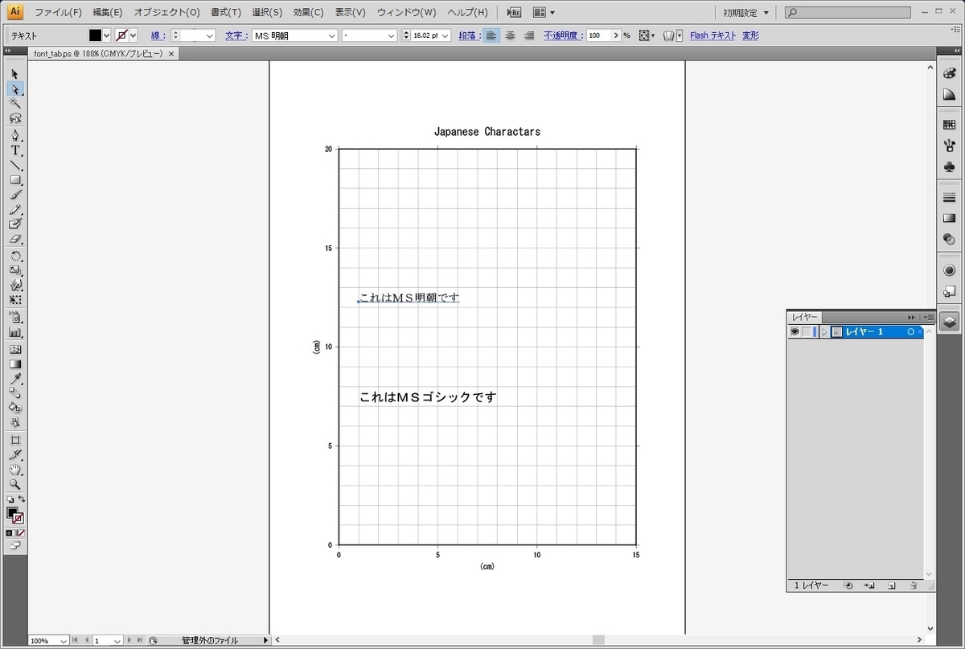The height and width of the screenshot is (649, 965).
Task: Open the Transparency overlapping circles panel icon
Action: click(x=949, y=239)
